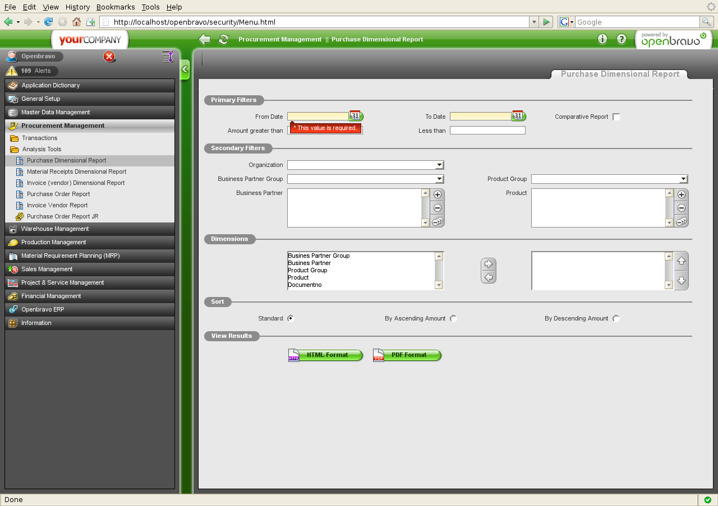This screenshot has height=506, width=718.
Task: Open the Bookmarks menu
Action: point(115,7)
